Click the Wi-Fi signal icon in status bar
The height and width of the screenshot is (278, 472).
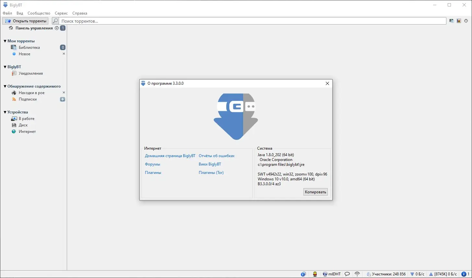357,274
